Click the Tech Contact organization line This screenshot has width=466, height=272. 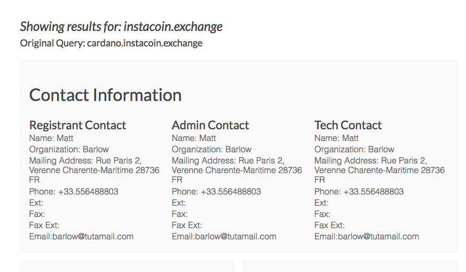[x=354, y=149]
